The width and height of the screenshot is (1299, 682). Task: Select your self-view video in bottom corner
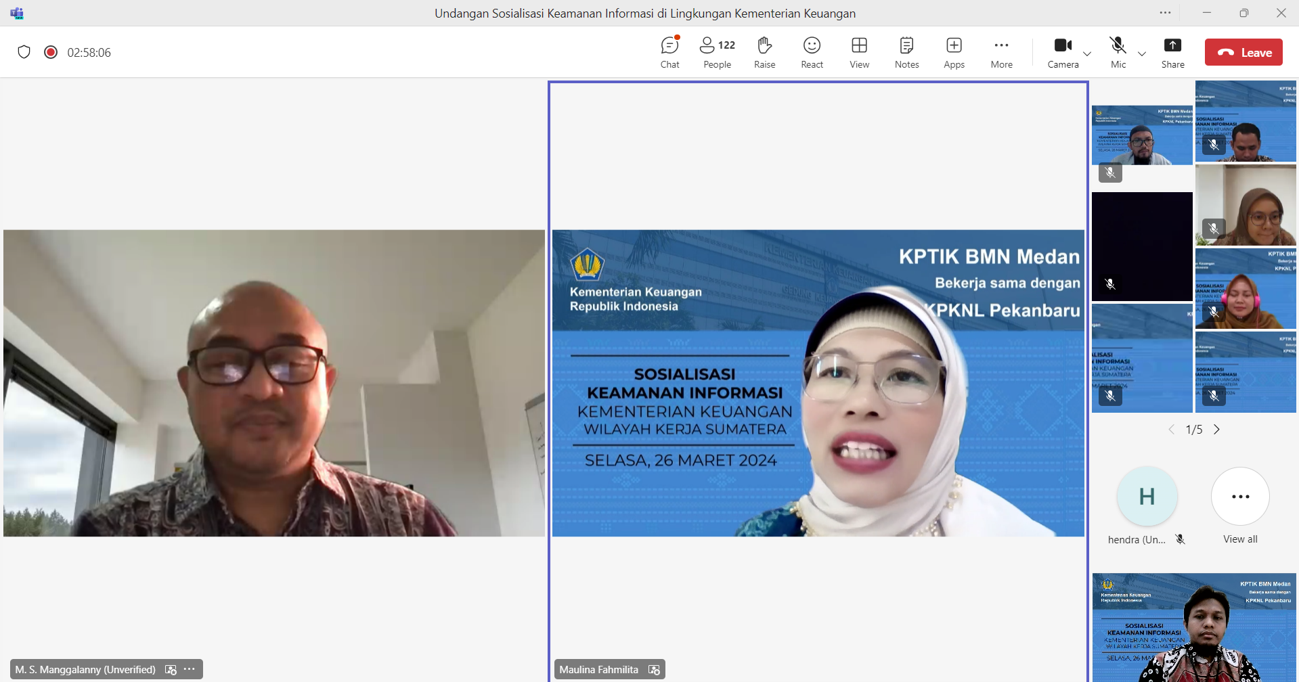pyautogui.click(x=1194, y=627)
